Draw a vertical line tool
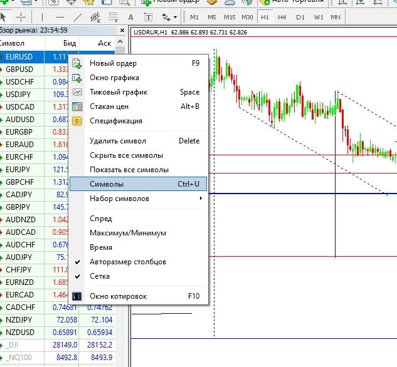 42,17
